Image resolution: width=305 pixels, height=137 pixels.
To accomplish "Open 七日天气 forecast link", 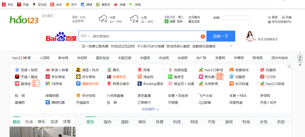I will click(78, 21).
